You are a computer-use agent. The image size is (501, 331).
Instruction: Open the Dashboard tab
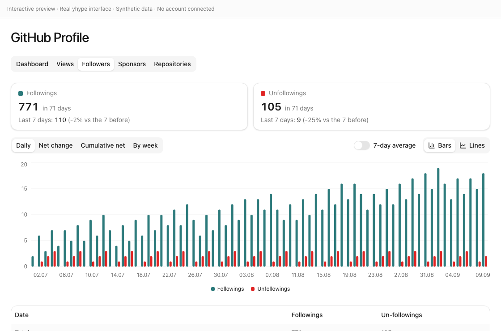point(32,64)
